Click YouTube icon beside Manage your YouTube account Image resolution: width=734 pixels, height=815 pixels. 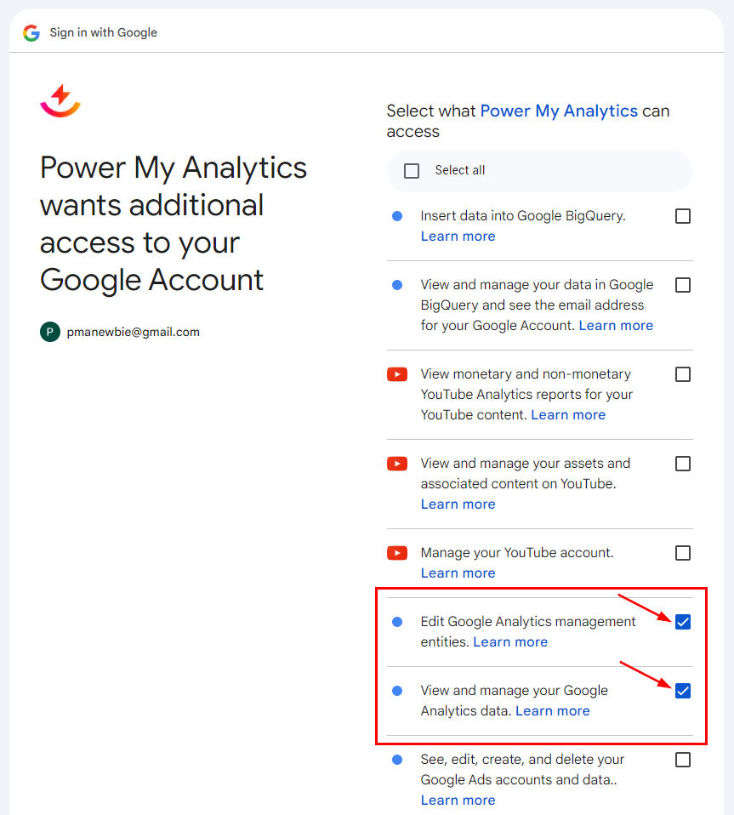[x=397, y=553]
